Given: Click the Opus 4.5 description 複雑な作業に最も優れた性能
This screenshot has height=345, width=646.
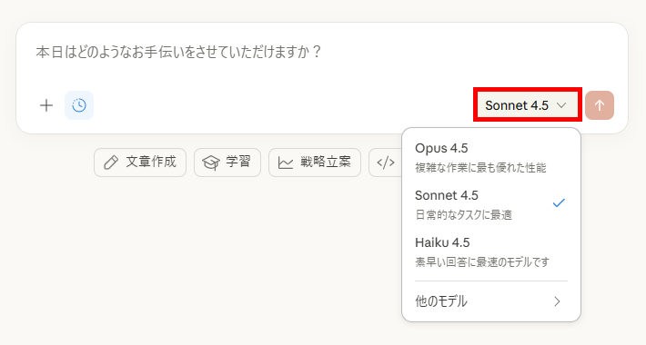Looking at the screenshot, I should click(480, 168).
